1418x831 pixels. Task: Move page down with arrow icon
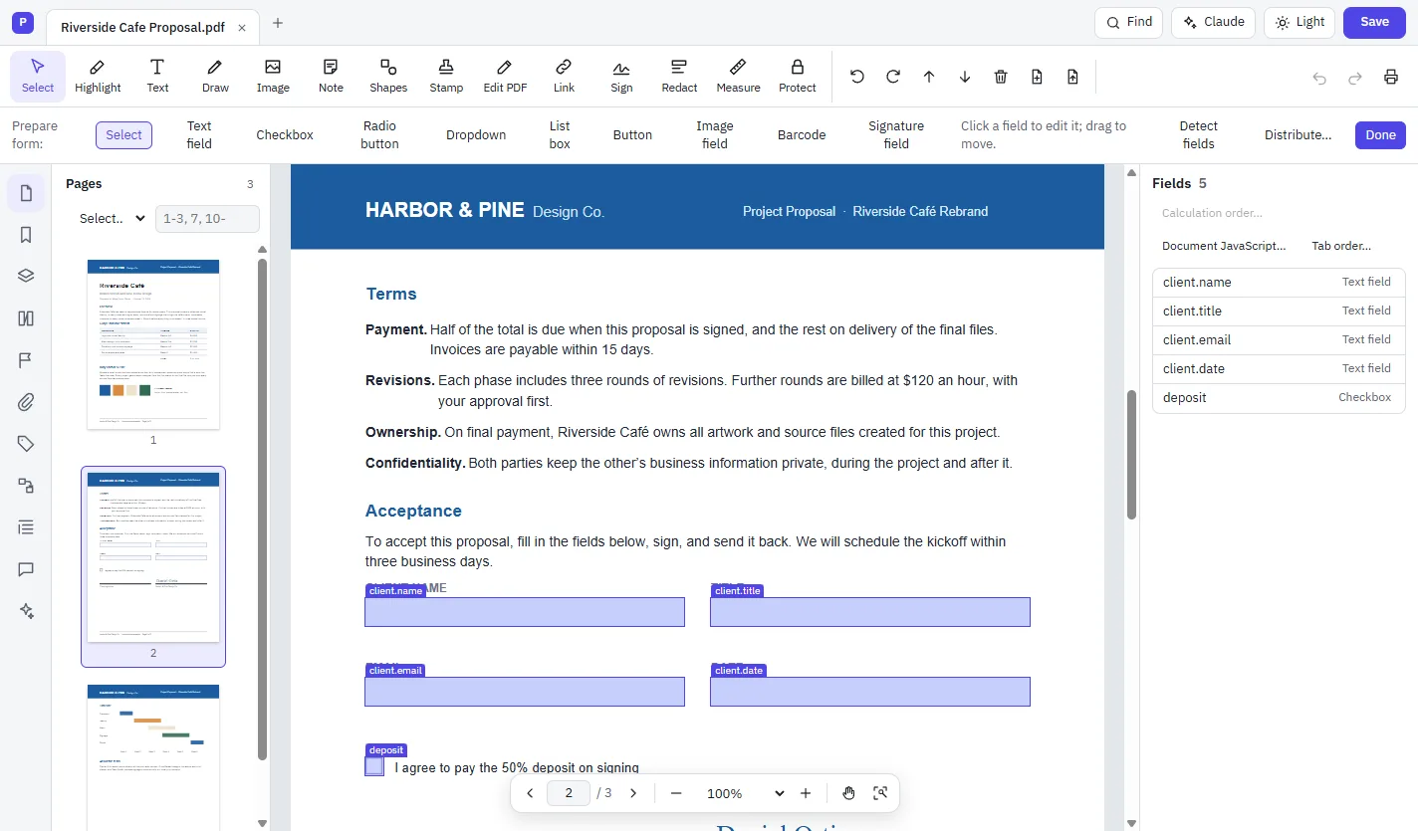(965, 77)
